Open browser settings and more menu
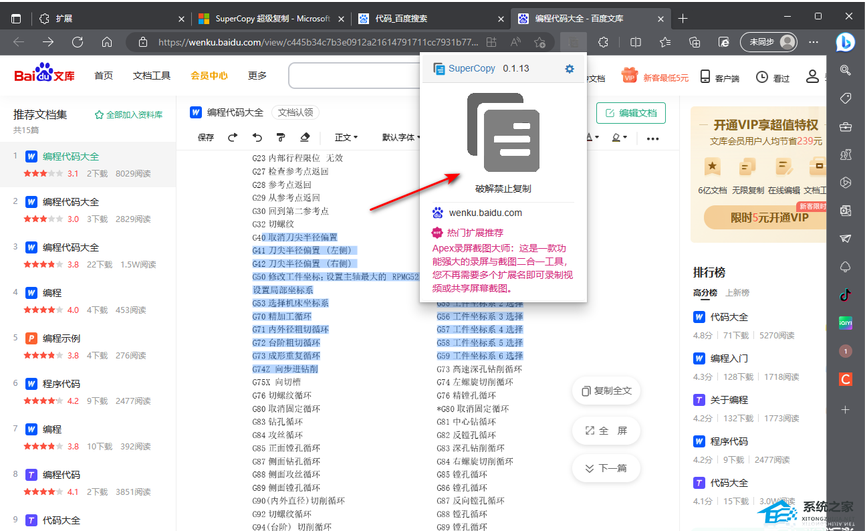 point(814,42)
